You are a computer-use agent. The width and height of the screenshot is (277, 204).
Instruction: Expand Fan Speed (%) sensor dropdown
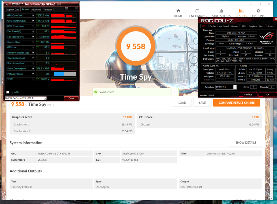[33, 31]
